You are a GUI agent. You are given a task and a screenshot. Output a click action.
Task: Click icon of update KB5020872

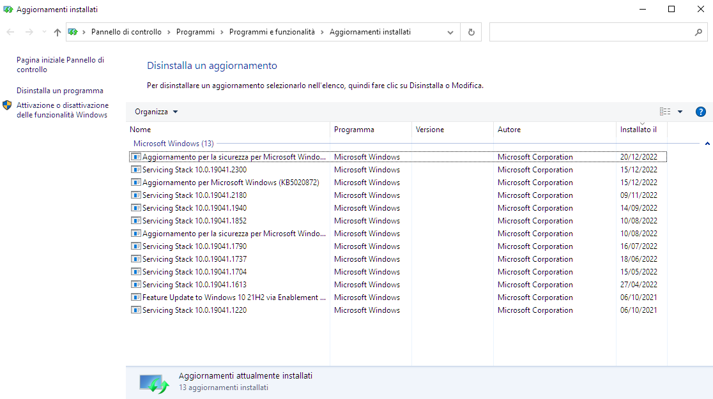(135, 182)
